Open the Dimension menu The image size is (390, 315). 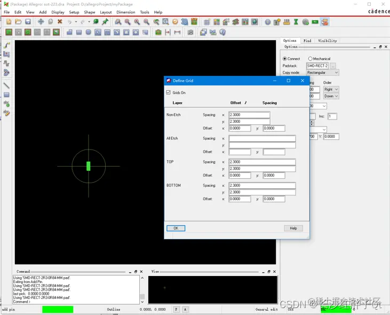125,12
